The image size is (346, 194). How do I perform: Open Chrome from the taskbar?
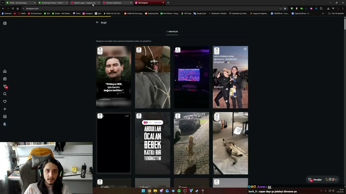coord(149,191)
